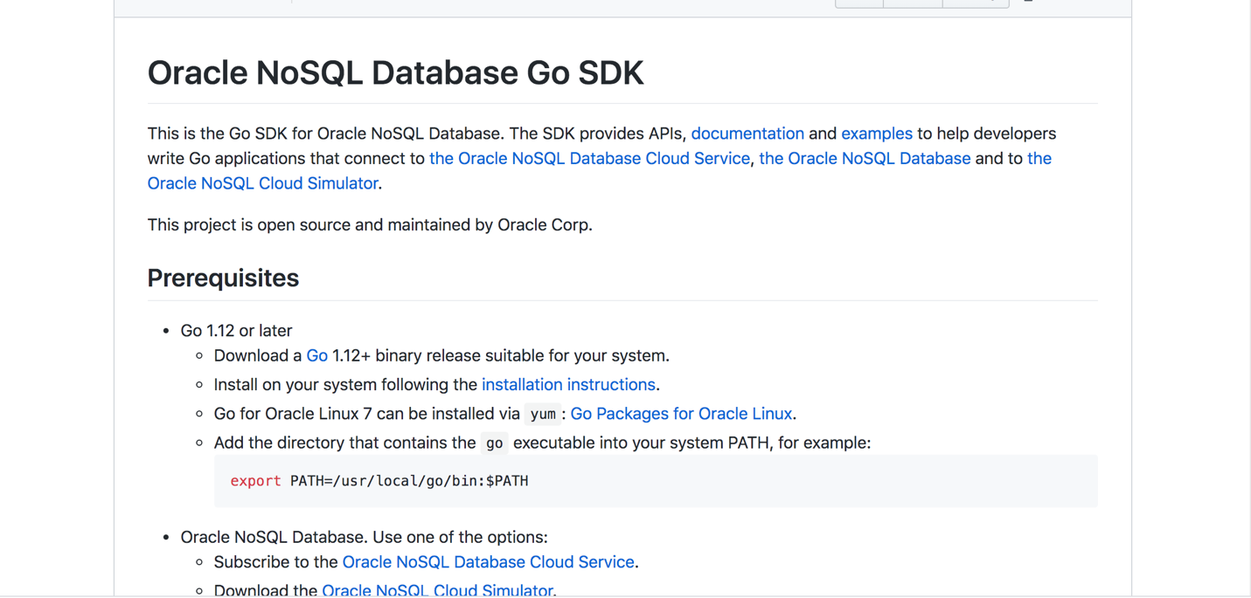The height and width of the screenshot is (598, 1251).
Task: Click the Prerequisites section heading
Action: pos(223,278)
